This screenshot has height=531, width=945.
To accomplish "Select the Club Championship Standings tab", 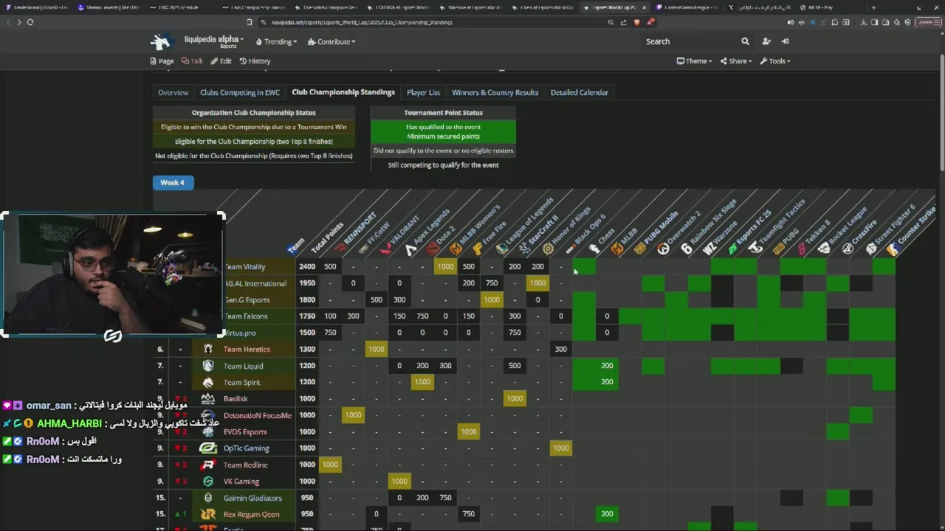I will pyautogui.click(x=343, y=92).
